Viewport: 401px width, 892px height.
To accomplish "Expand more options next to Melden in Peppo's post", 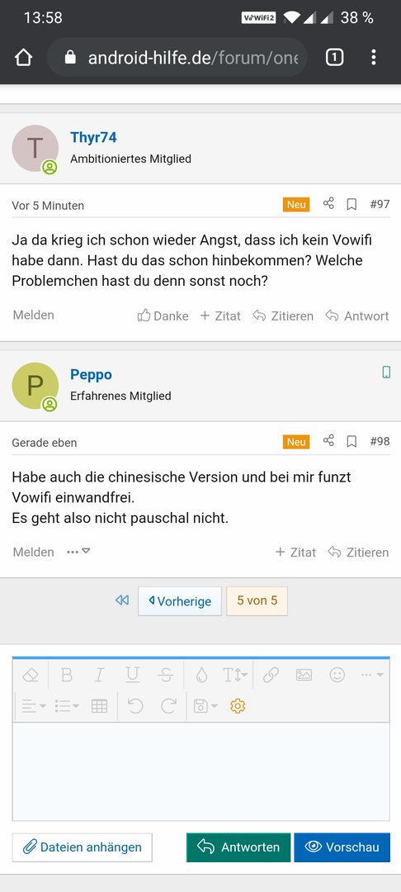I will tap(78, 552).
